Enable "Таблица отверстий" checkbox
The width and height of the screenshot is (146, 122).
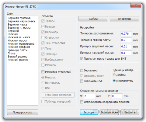point(43,102)
